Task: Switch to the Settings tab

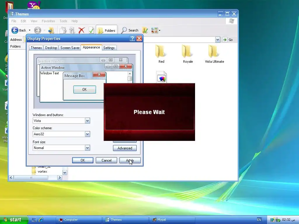Action: [109, 48]
